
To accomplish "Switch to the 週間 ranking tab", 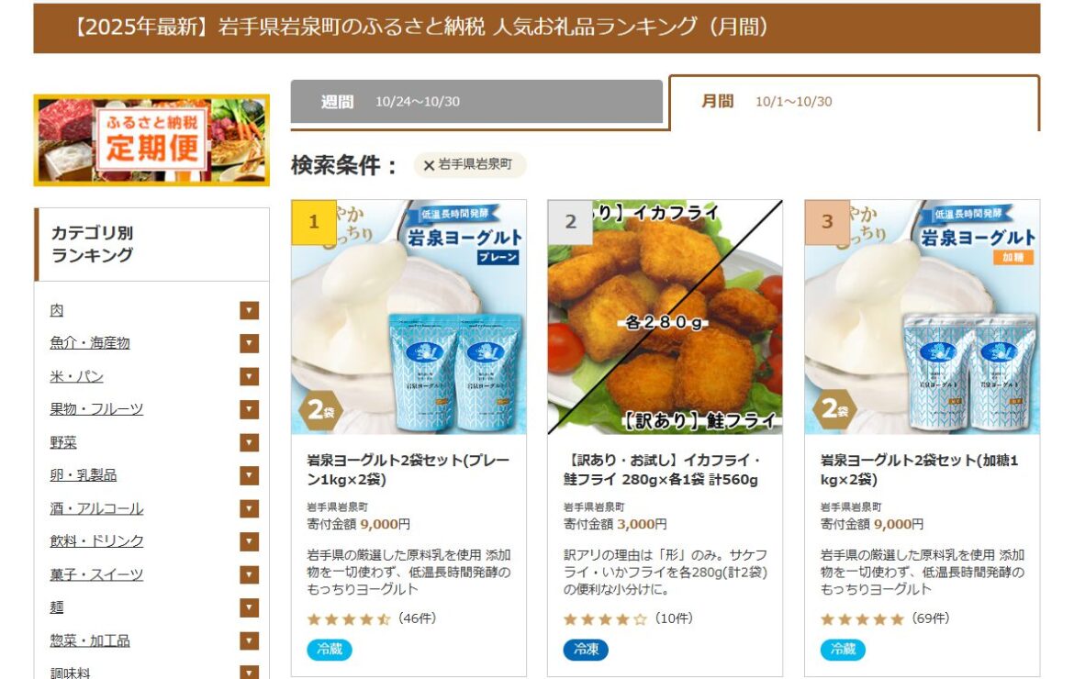I will click(476, 102).
